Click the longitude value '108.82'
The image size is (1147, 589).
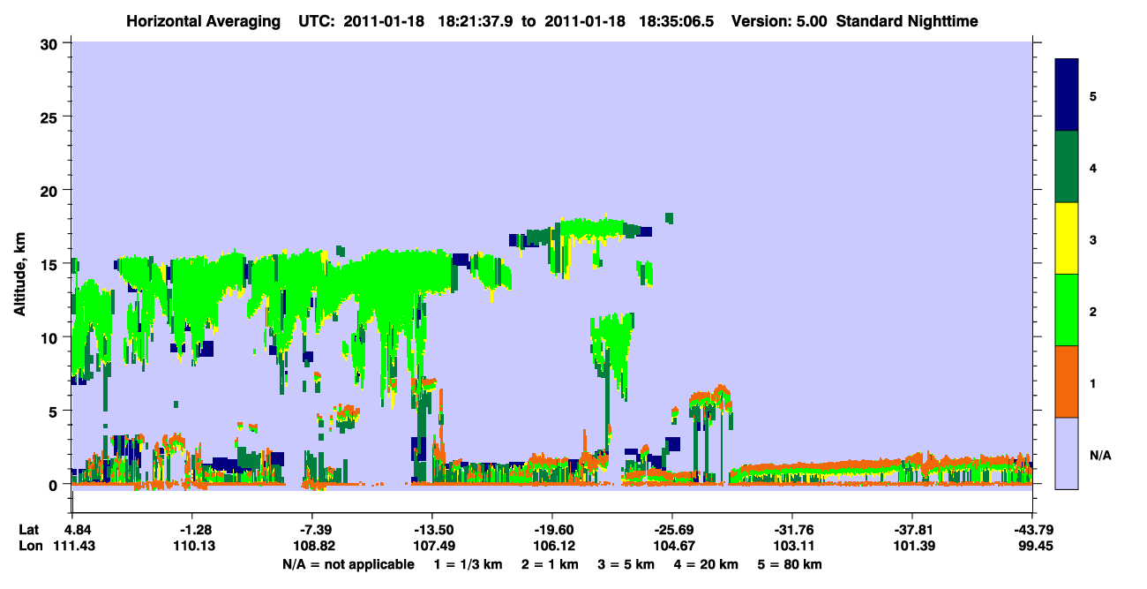tap(313, 547)
